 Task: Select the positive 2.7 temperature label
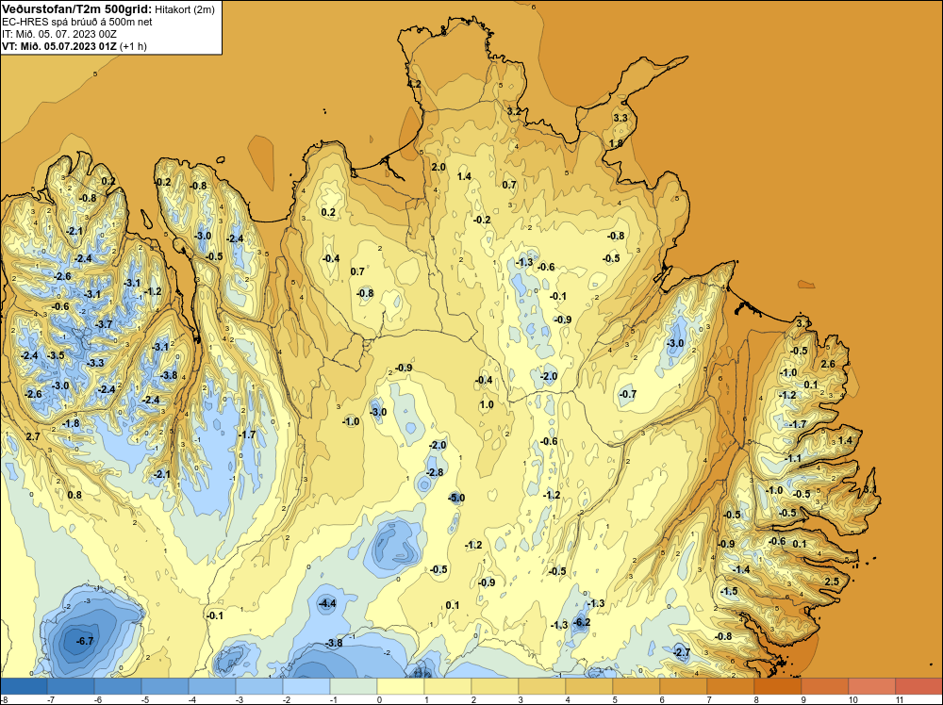pos(33,436)
